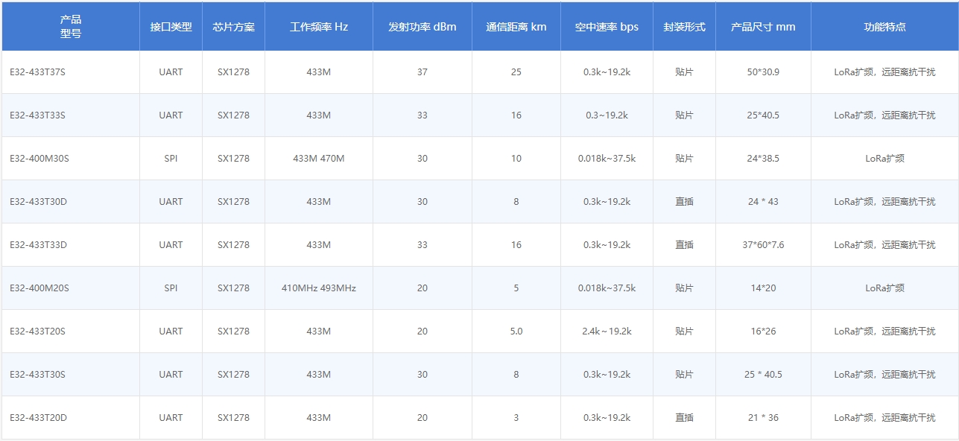The image size is (959, 441).
Task: Click the SX1278 chip cell of E32-433T33D
Action: coord(232,244)
